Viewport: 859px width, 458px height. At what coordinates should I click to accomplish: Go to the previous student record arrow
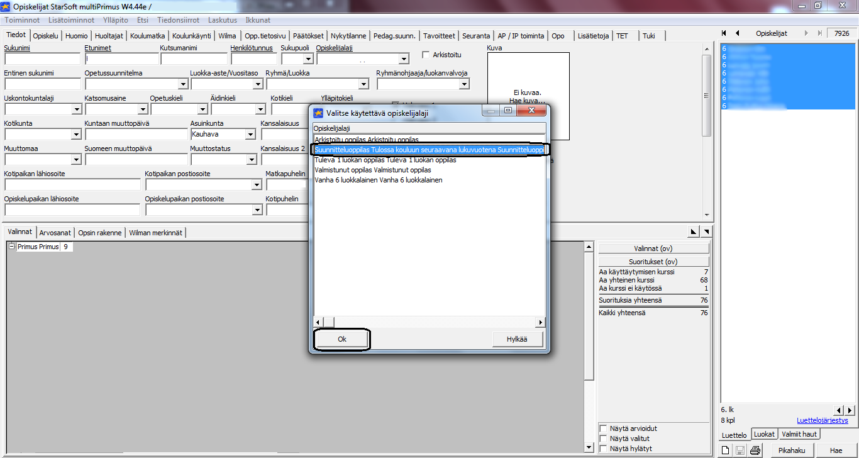[x=737, y=33]
